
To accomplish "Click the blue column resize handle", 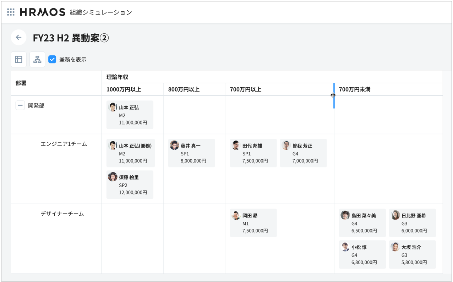I will pos(334,95).
